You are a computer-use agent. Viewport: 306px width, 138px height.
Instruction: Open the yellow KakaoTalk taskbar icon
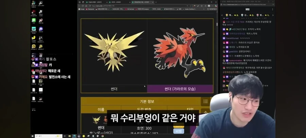84,136
